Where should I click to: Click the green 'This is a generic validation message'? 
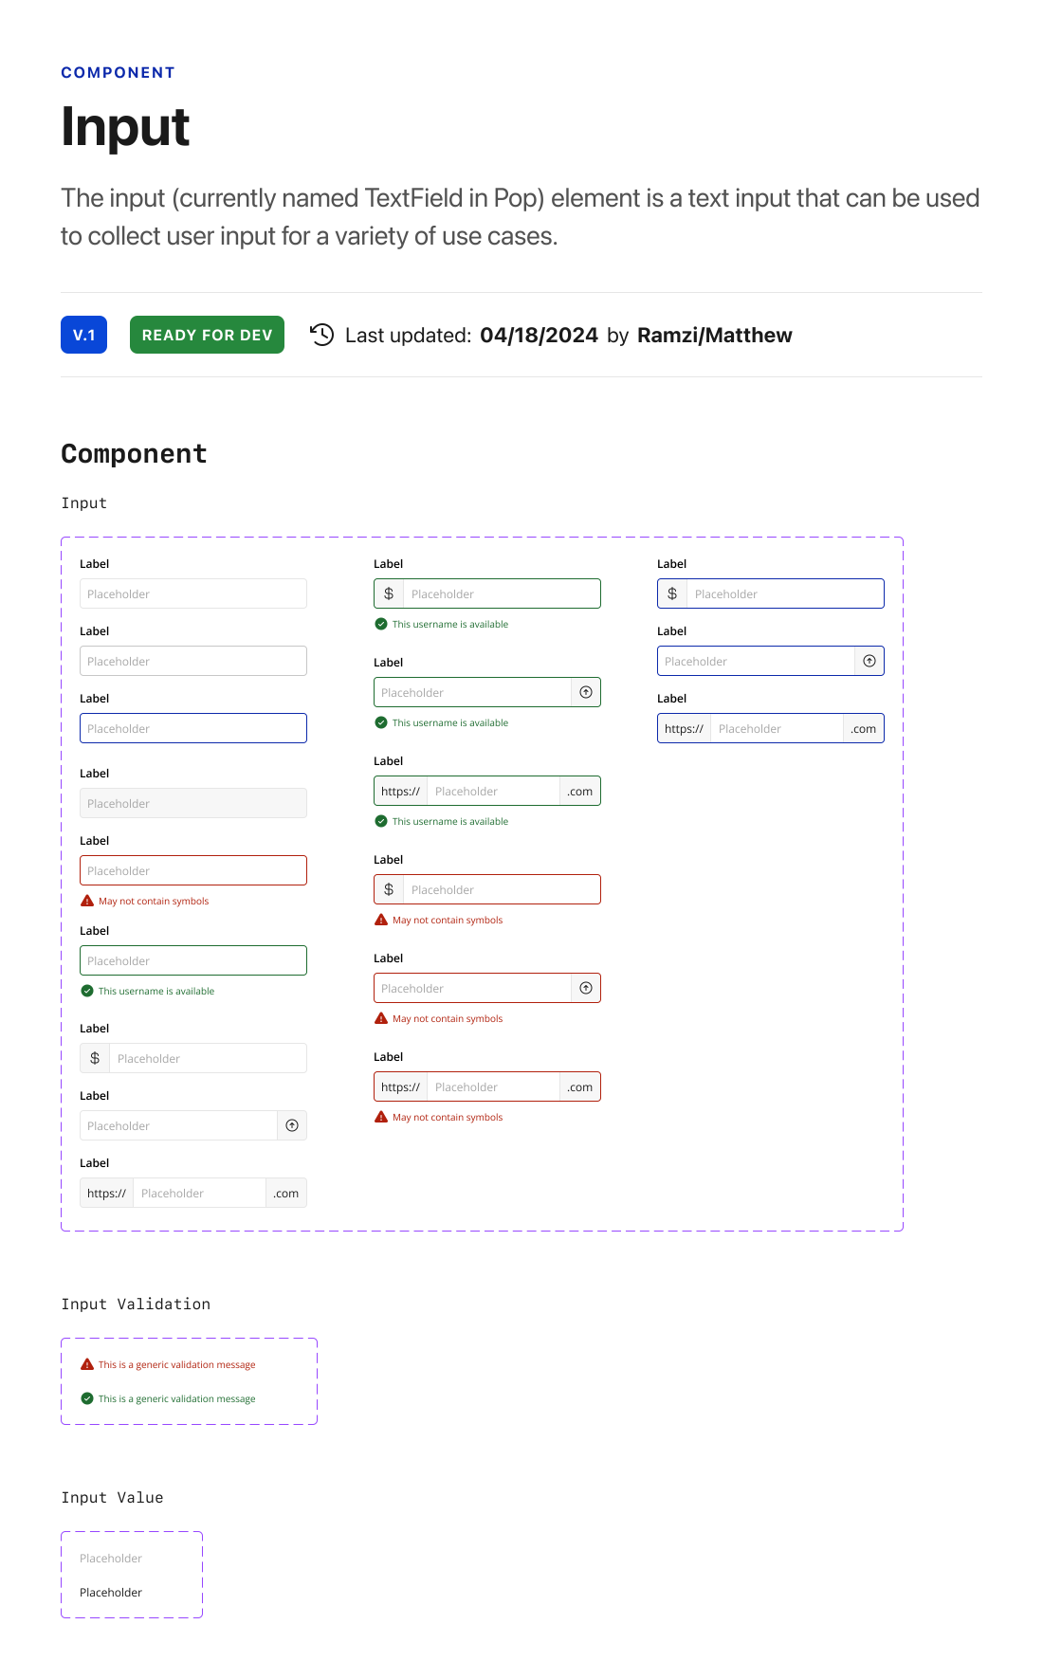tap(177, 1398)
